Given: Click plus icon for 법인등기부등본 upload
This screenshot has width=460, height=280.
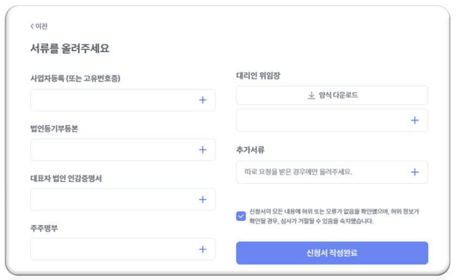Looking at the screenshot, I should (x=203, y=150).
